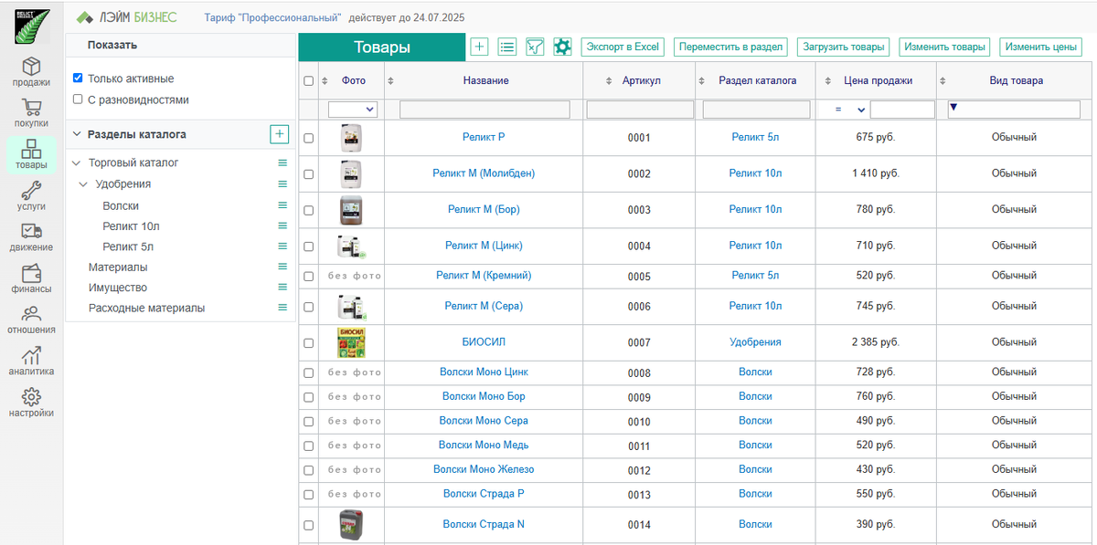Image resolution: width=1097 pixels, height=545 pixels.
Task: Open menu icon for Реликт 10л section
Action: [282, 225]
